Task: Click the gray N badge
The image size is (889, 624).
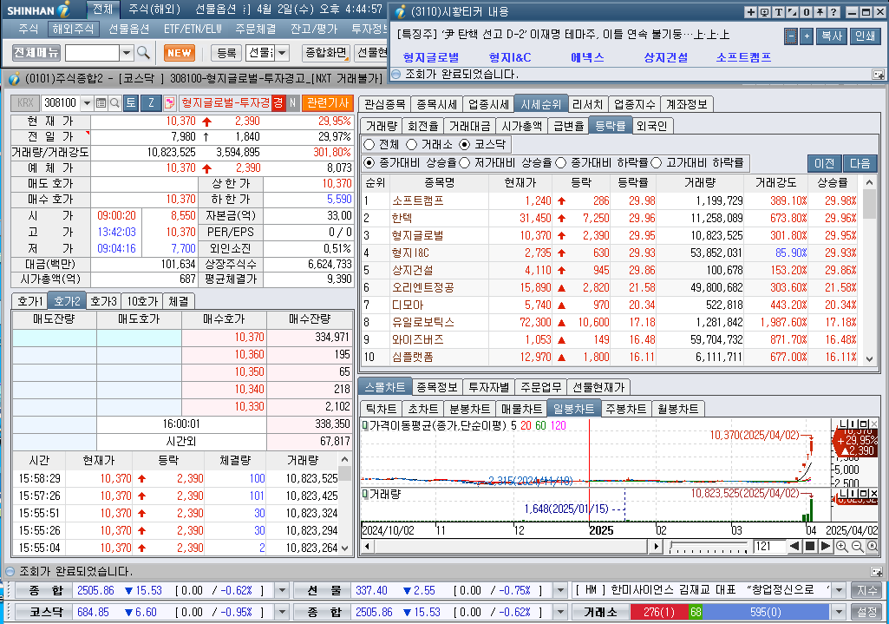Action: (x=292, y=102)
